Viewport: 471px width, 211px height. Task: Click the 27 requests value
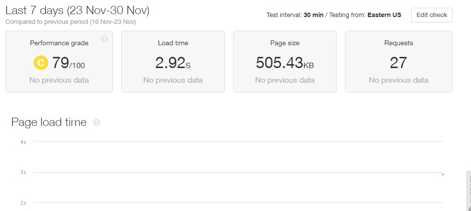coord(399,63)
